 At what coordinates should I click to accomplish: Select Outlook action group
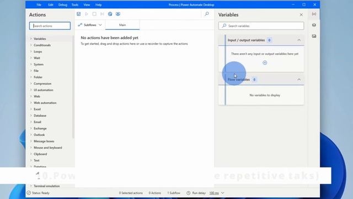coord(39,135)
